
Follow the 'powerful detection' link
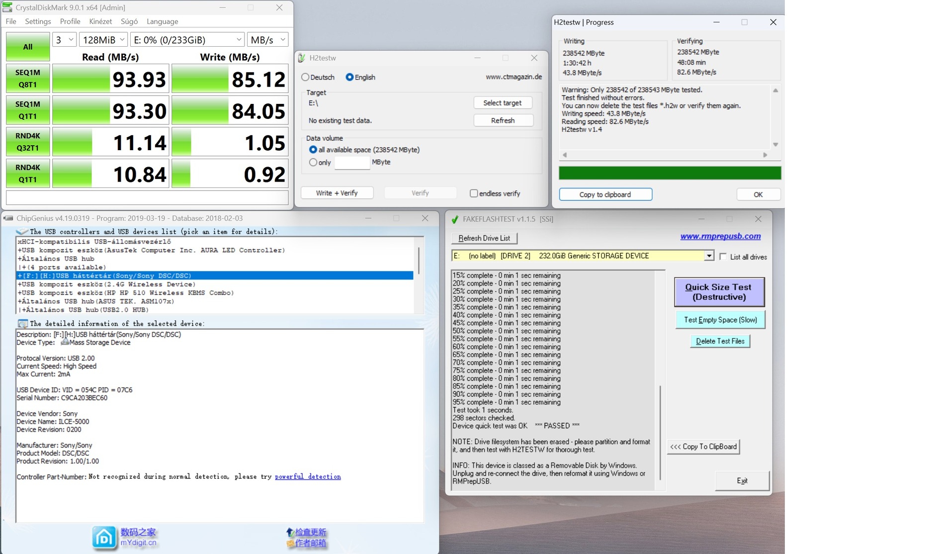pyautogui.click(x=308, y=476)
